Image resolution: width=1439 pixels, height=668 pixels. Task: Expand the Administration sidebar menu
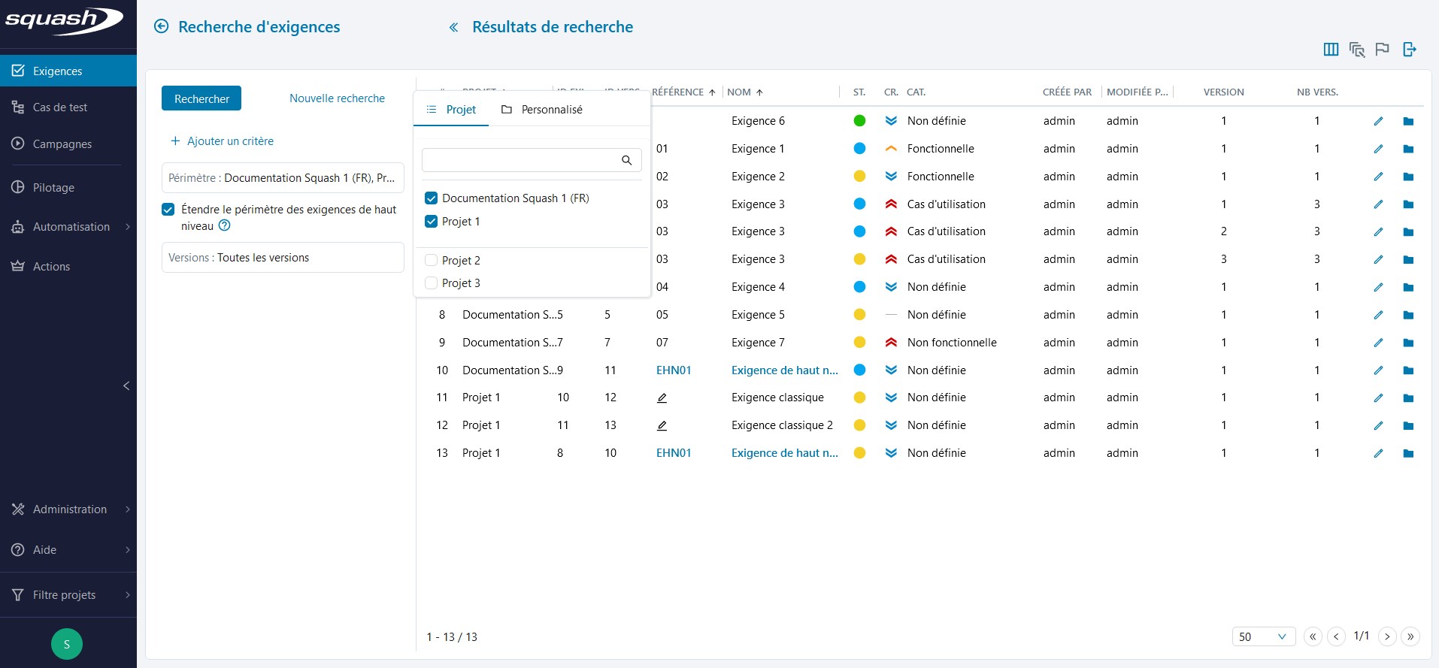pos(69,509)
